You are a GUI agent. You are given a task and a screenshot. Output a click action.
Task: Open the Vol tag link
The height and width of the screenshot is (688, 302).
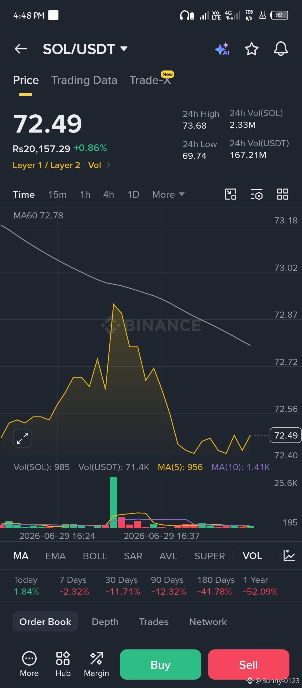point(95,165)
